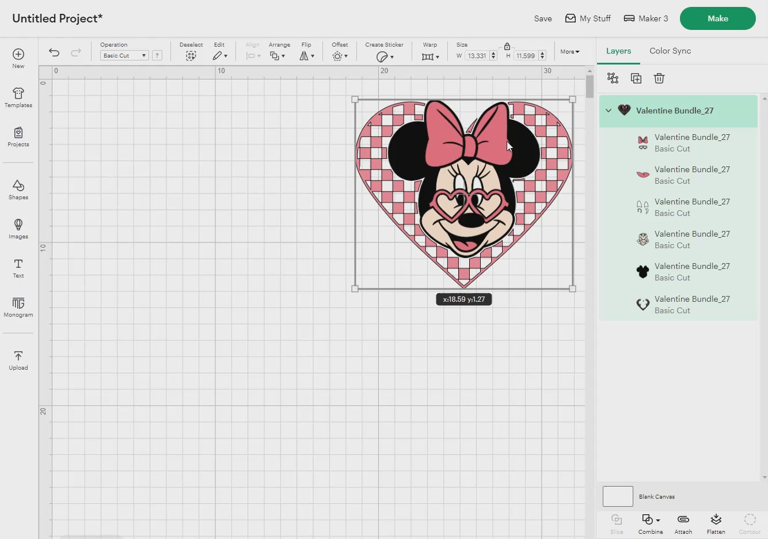Screen dimensions: 768x539
Task: Click the Blank Canvas swatch
Action: pos(618,496)
